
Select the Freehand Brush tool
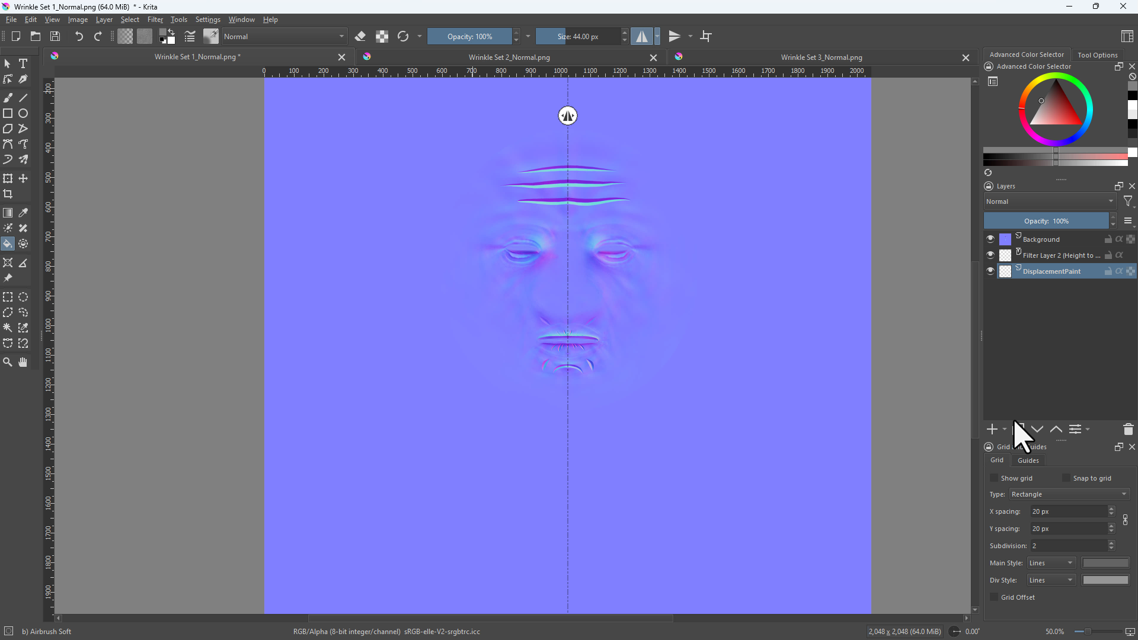click(x=8, y=98)
